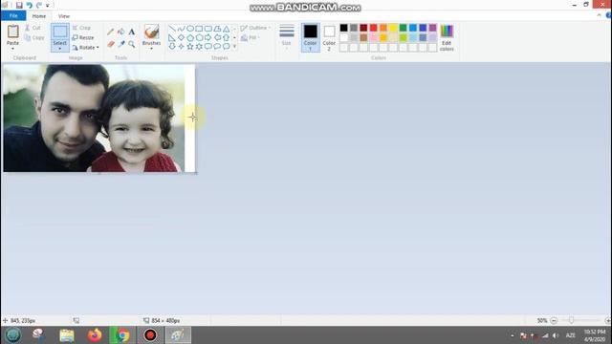612x344 pixels.
Task: Choose the Hexagon shape
Action: click(199, 38)
